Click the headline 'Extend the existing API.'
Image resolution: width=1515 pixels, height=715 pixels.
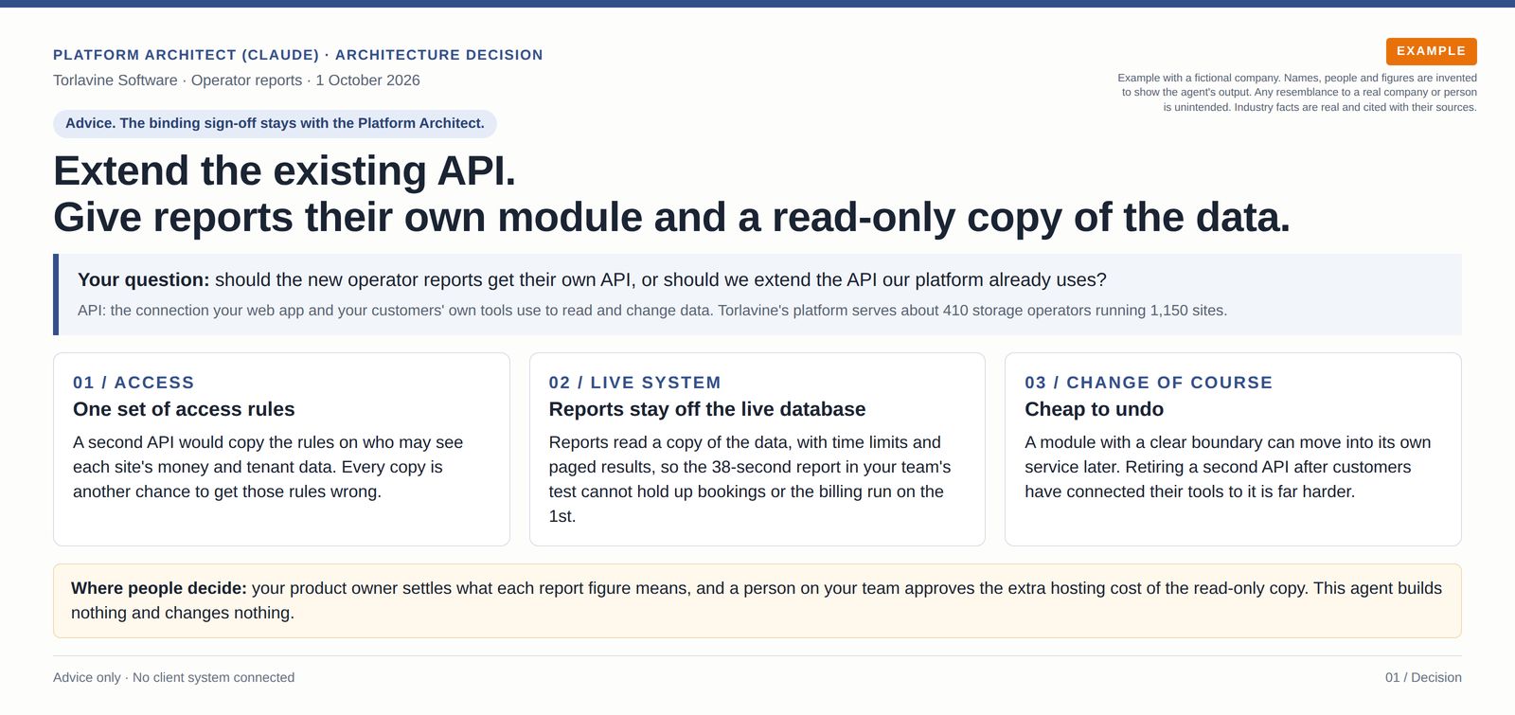click(285, 171)
